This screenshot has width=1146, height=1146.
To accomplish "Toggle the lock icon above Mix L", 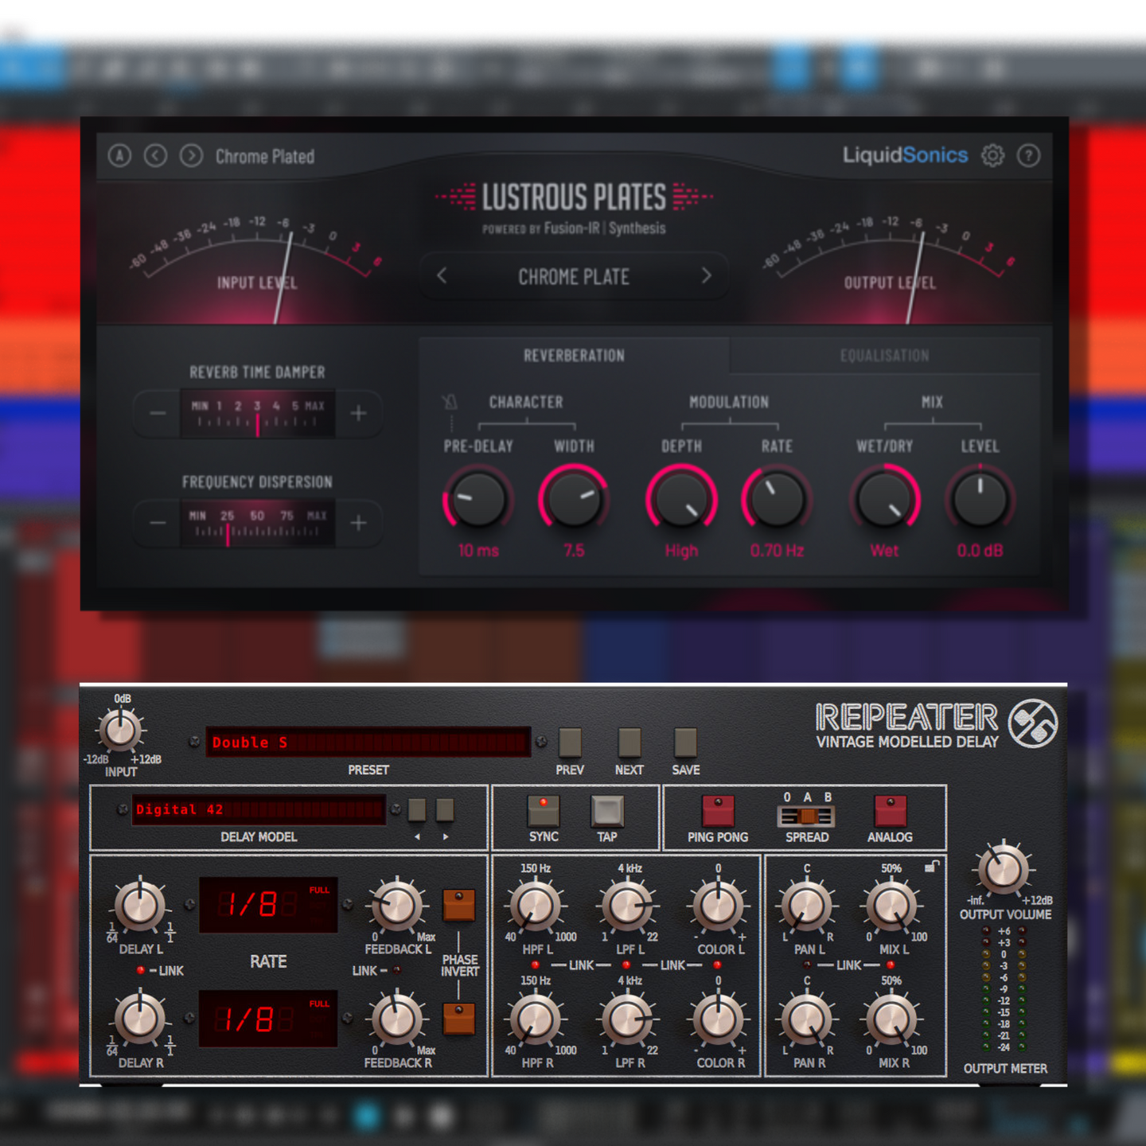I will pyautogui.click(x=932, y=867).
